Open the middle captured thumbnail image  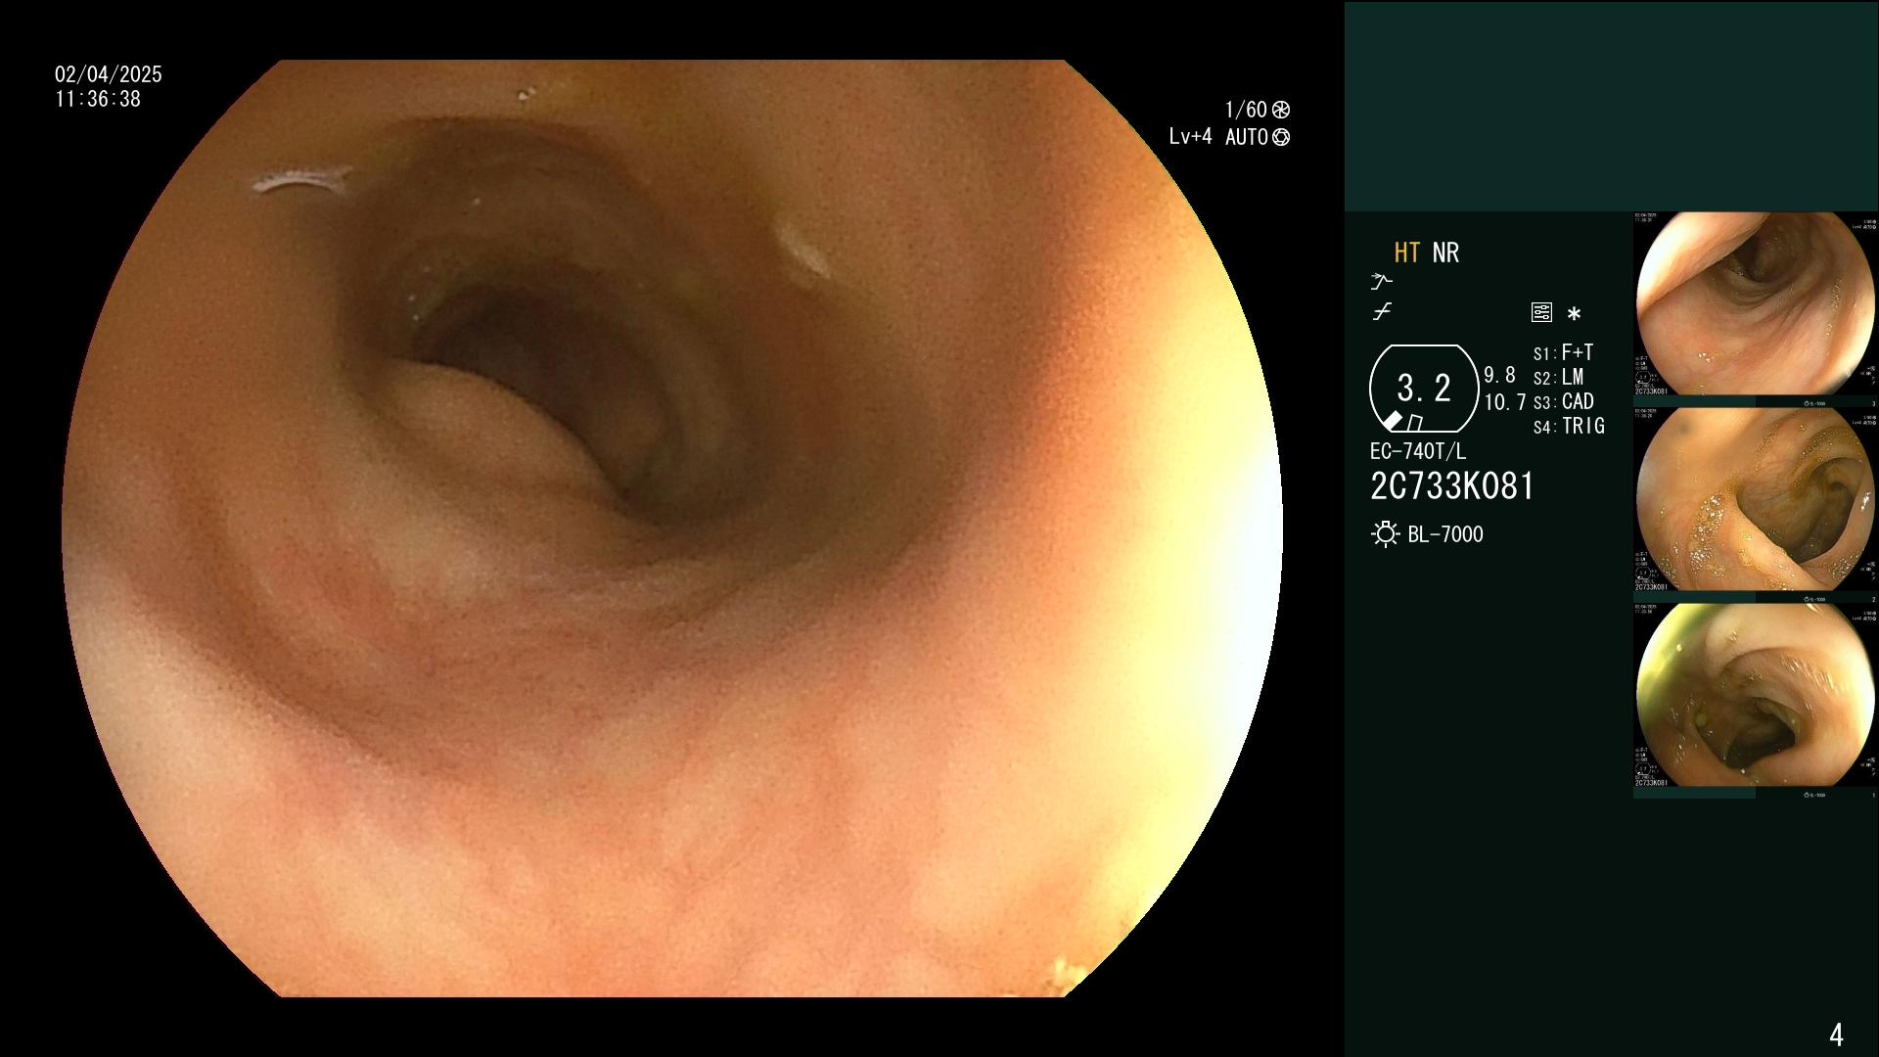coord(1756,500)
